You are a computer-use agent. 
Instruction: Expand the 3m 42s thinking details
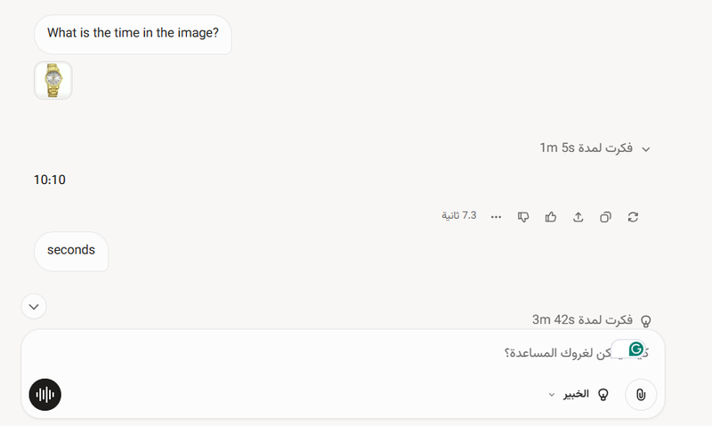click(x=591, y=320)
